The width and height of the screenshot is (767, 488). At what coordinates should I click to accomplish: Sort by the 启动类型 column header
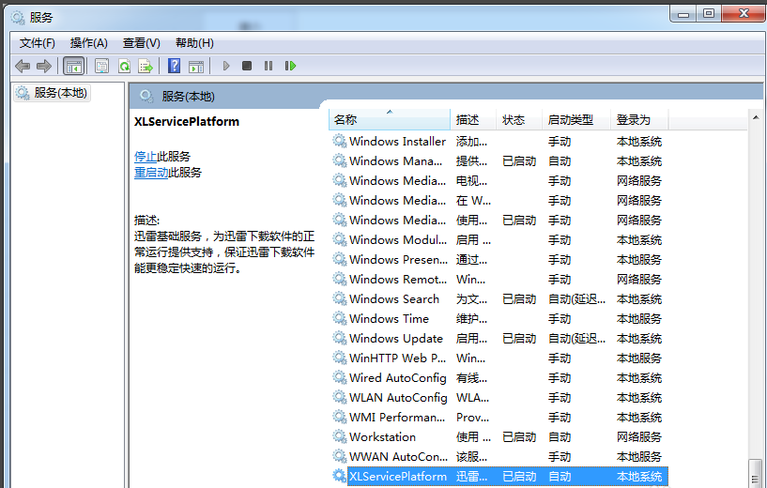(x=576, y=120)
